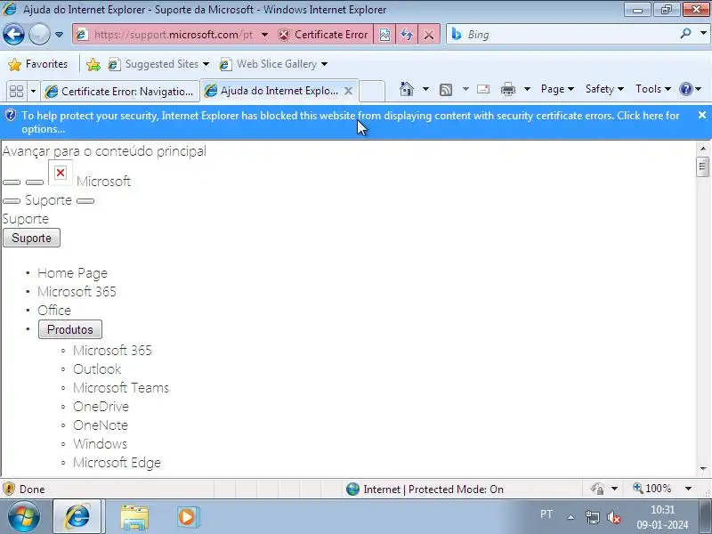The image size is (712, 534).
Task: Click the Microsoft logo link
Action: [103, 182]
